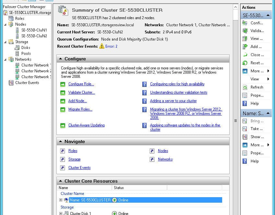Click the summary pane vertical scrollbar thumb
The image size is (275, 215).
click(235, 121)
